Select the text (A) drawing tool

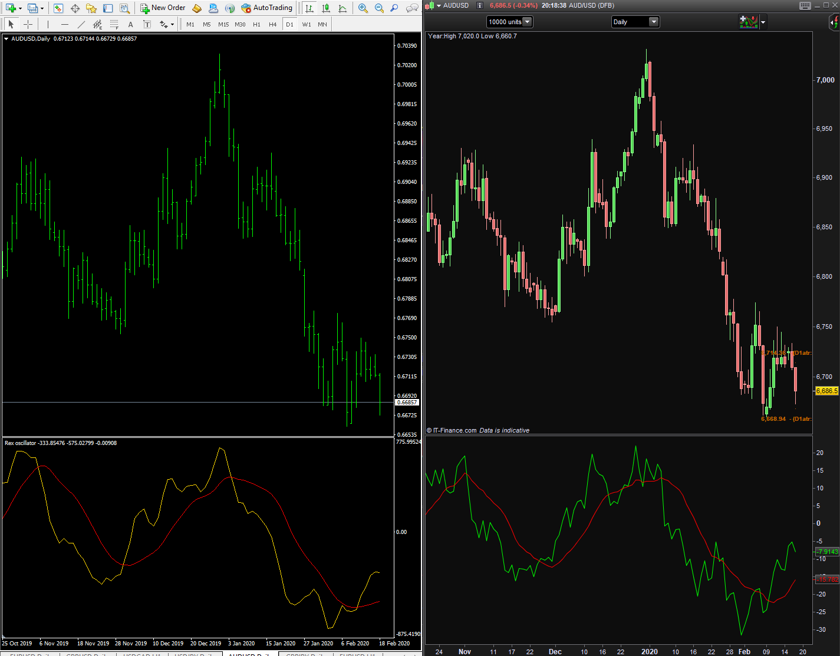click(130, 24)
